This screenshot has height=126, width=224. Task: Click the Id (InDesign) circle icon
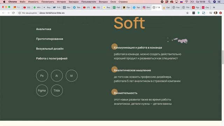coord(71,76)
